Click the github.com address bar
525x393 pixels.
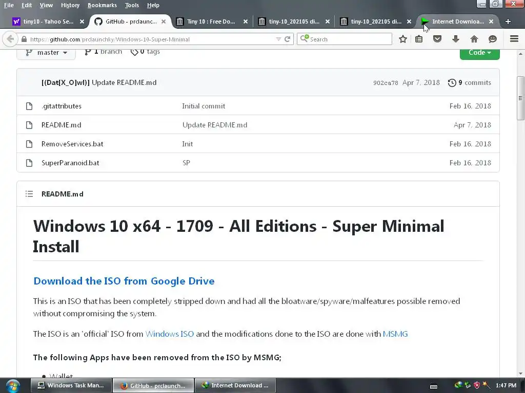click(151, 39)
